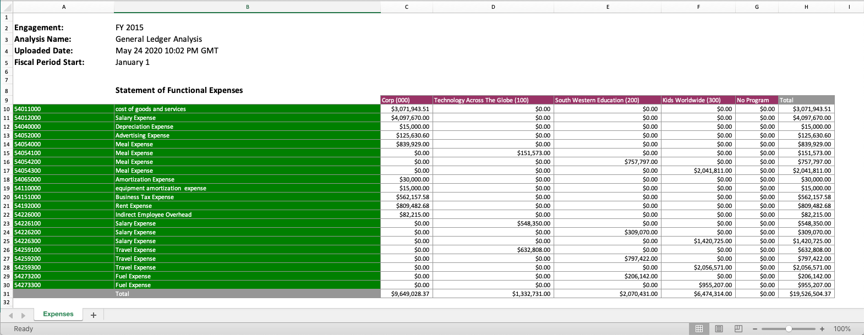Zoom out with minus icon
864x335 pixels.
(755, 329)
